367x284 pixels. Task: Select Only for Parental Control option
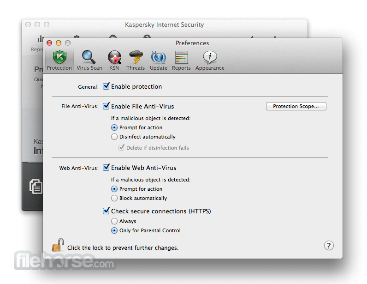click(114, 230)
